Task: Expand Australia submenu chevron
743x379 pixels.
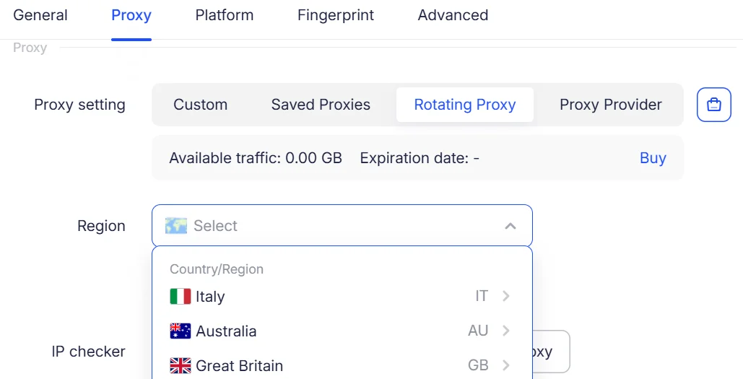Action: (x=506, y=331)
